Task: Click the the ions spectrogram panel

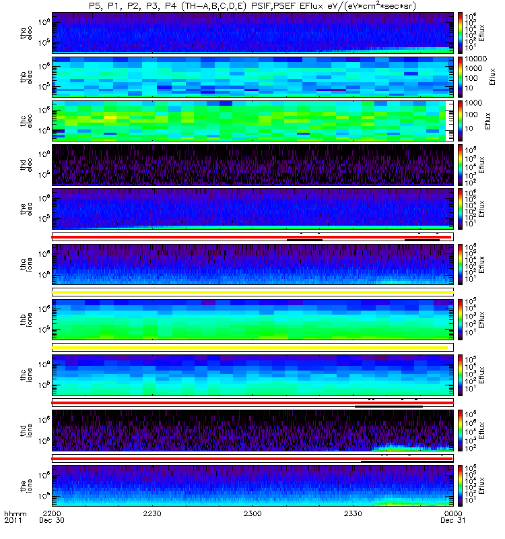Action: pyautogui.click(x=252, y=486)
